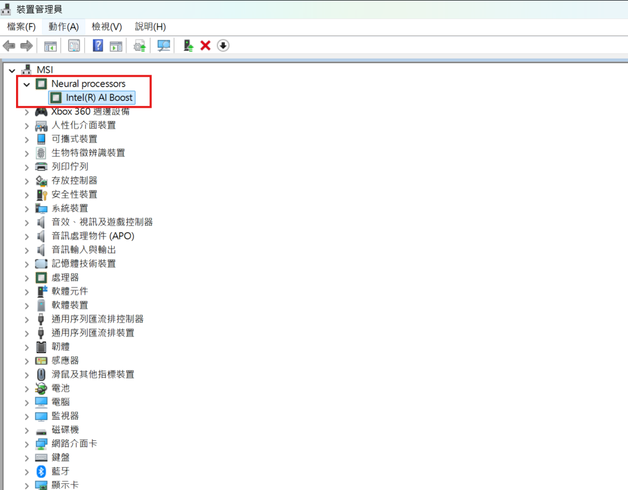The height and width of the screenshot is (490, 628).
Task: Select the 鍵盤 tree item
Action: (60, 457)
